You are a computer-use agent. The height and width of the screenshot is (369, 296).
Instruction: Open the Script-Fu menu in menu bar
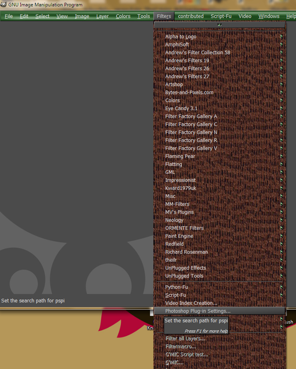click(x=221, y=16)
